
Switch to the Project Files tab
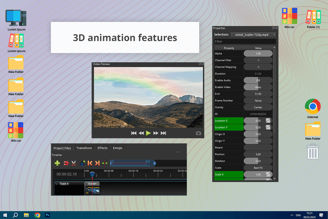[62, 148]
